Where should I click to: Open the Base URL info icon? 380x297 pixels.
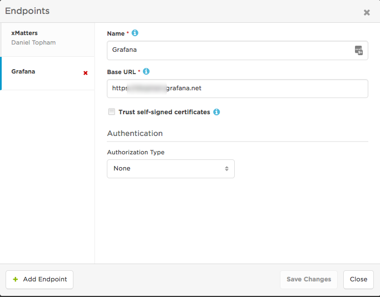[x=146, y=71]
